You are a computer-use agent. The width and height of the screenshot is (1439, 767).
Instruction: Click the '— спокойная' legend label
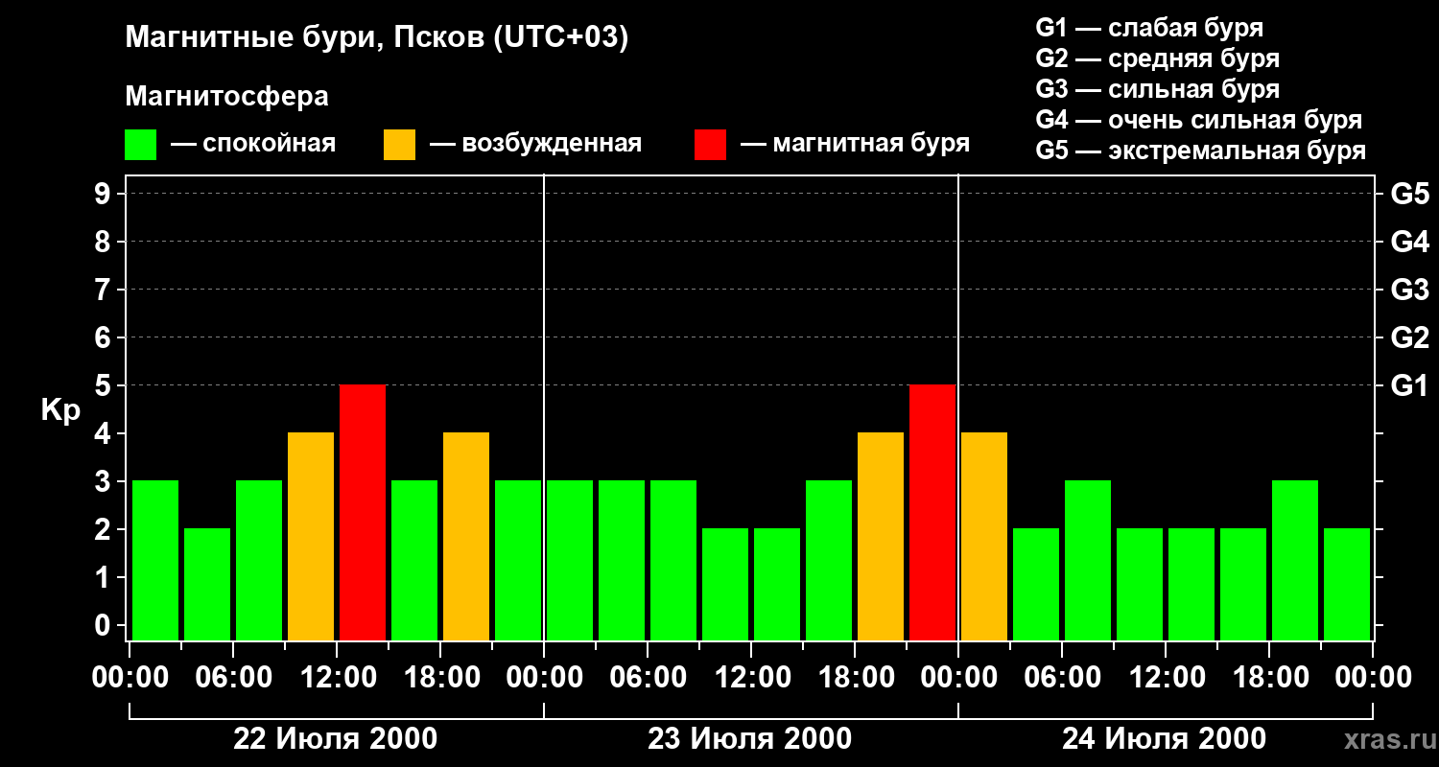pyautogui.click(x=253, y=144)
